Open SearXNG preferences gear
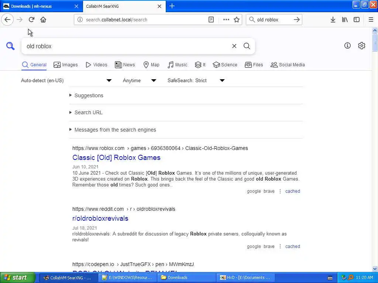The image size is (378, 283). pos(362,45)
